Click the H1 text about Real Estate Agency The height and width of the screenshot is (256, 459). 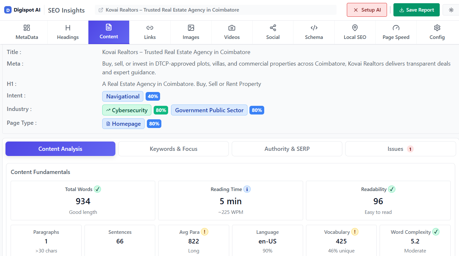click(x=182, y=84)
